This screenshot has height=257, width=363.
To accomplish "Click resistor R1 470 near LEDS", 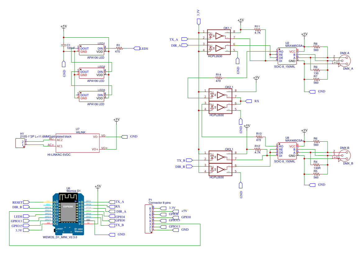I will coord(119,48).
